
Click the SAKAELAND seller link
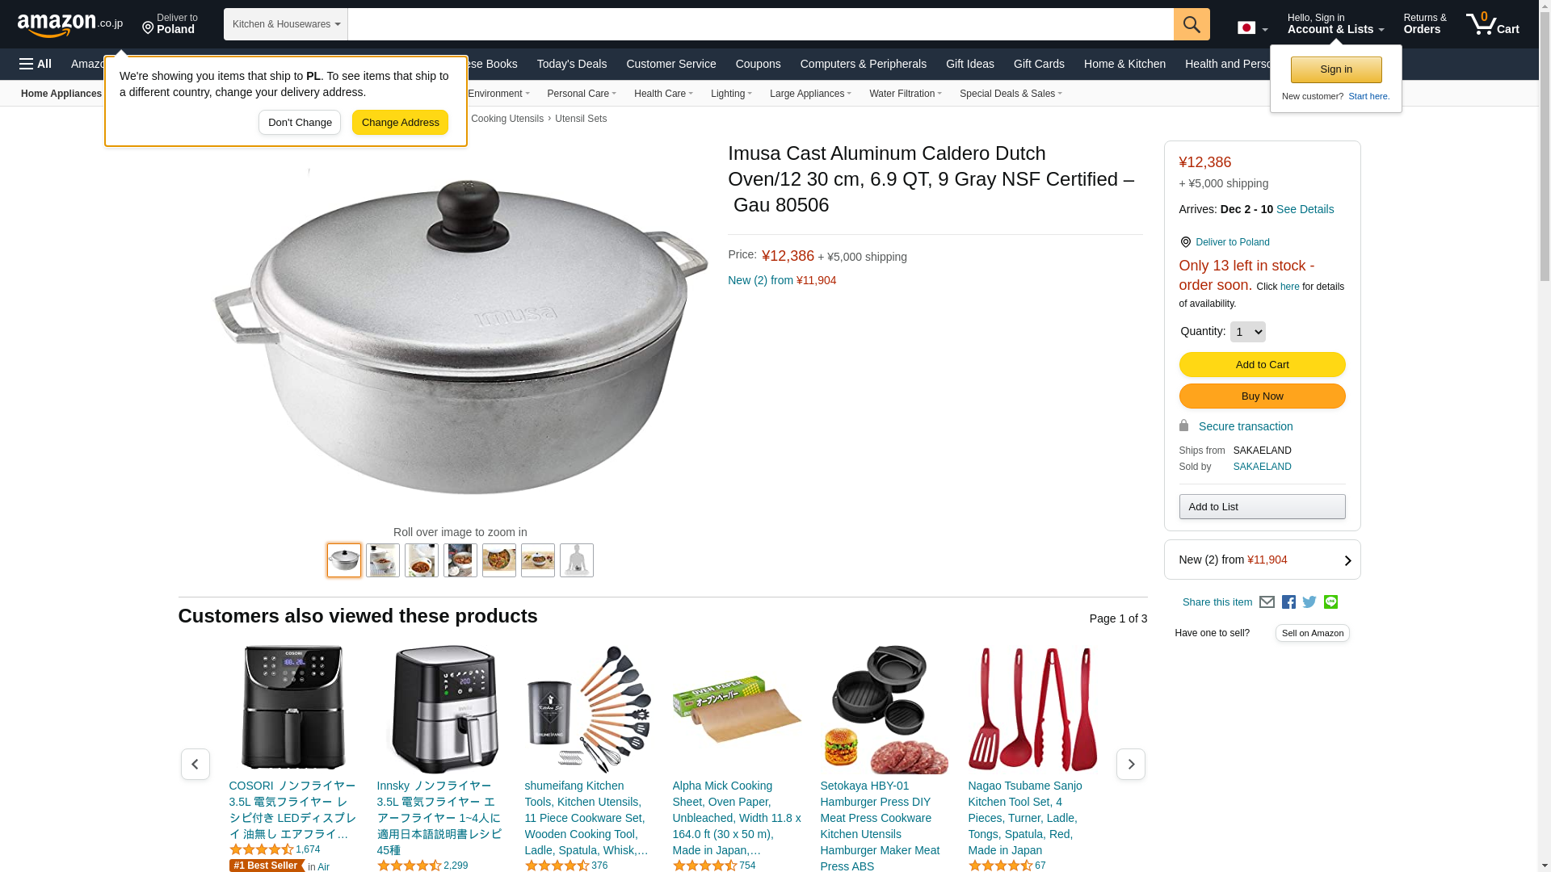tap(1262, 467)
